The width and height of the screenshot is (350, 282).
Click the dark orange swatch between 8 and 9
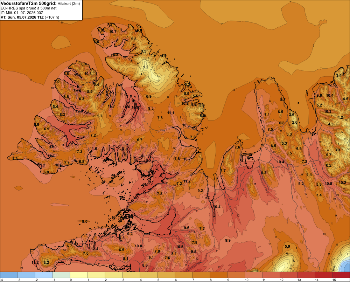click(219, 275)
